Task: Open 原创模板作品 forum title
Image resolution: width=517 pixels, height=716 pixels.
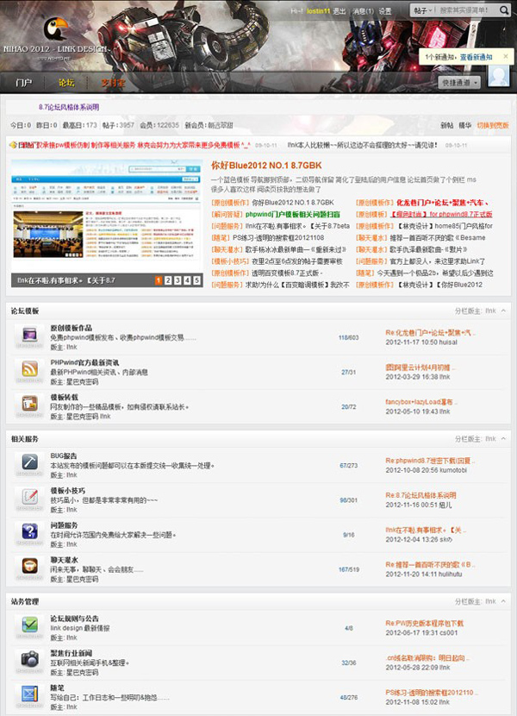Action: click(x=71, y=328)
